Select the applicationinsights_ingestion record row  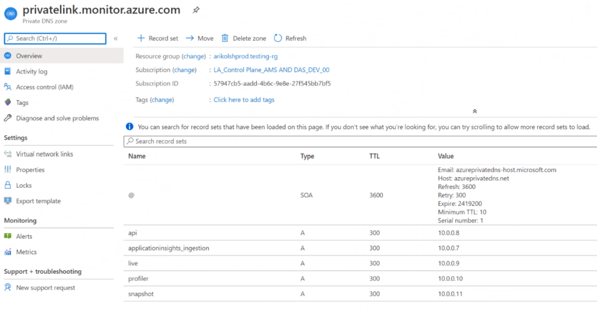pos(169,248)
